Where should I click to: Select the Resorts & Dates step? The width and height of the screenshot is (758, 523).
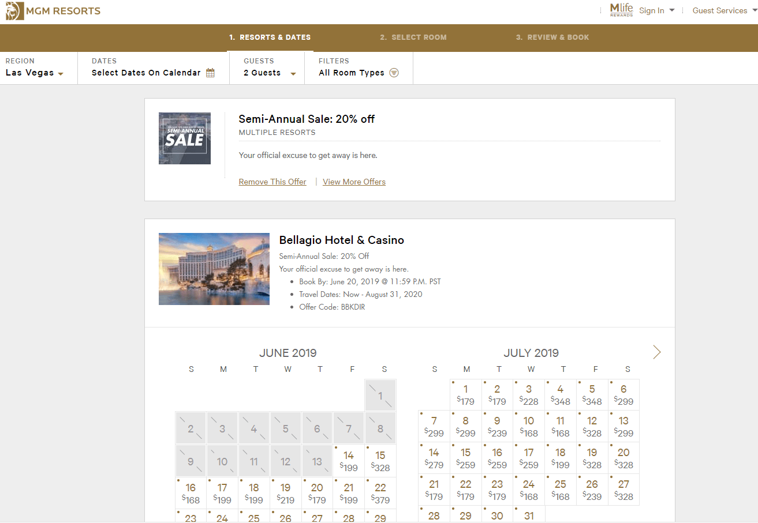coord(270,37)
